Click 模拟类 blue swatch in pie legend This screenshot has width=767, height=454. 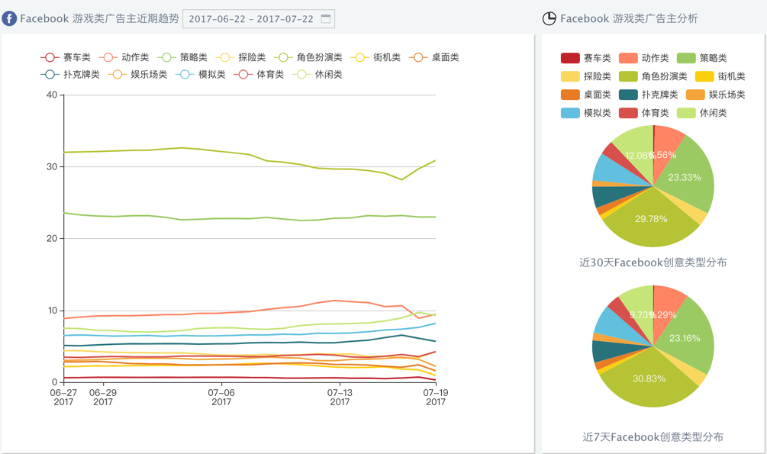tap(570, 113)
